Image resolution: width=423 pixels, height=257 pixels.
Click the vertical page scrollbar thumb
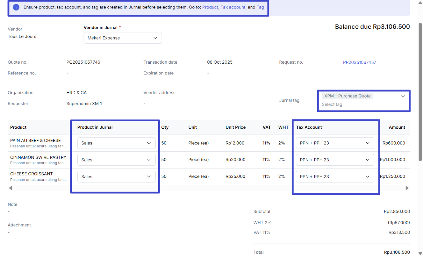point(420,92)
